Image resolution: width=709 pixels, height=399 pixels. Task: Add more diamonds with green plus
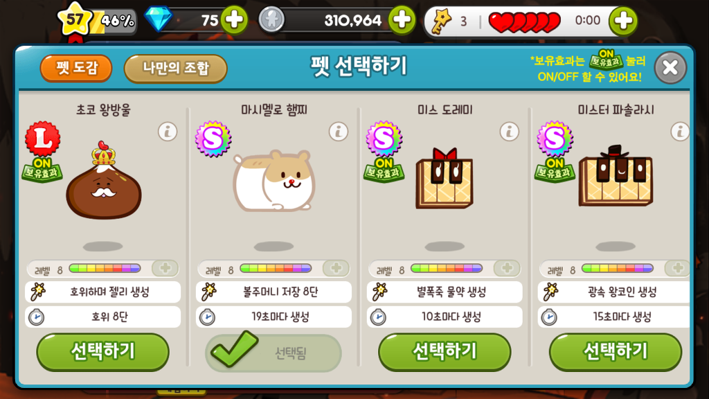pos(234,20)
